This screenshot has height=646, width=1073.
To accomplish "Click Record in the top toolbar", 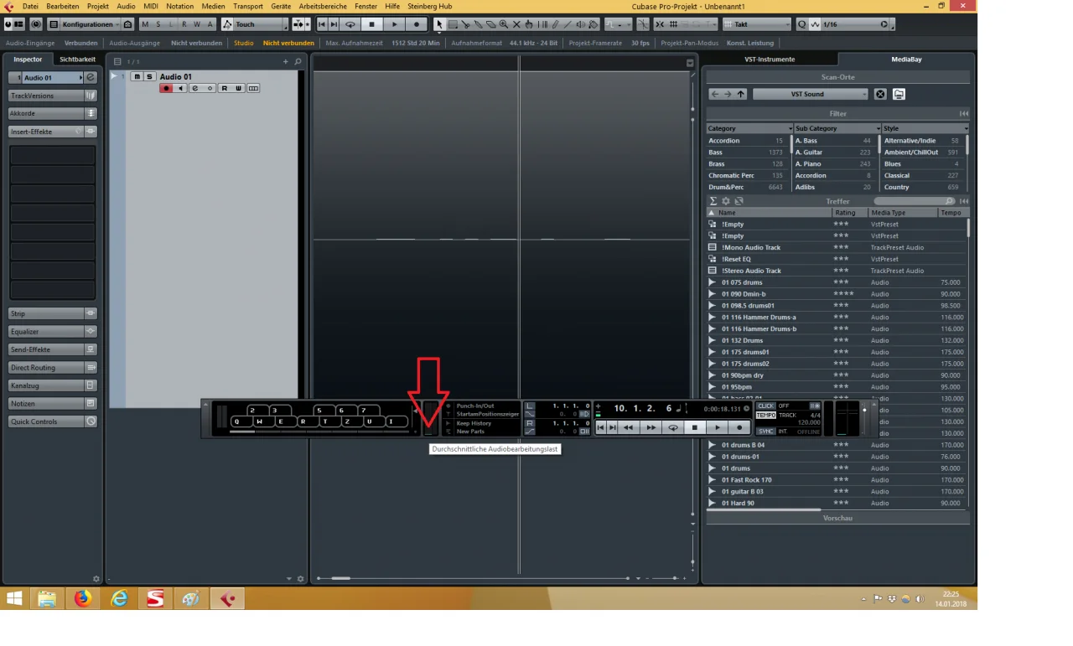I will (417, 24).
